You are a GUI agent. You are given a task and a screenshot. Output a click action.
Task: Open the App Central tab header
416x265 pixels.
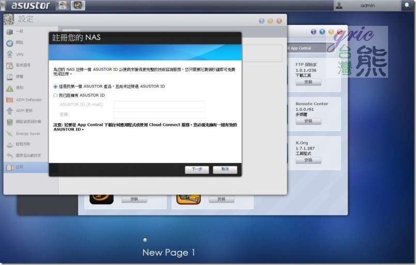pyautogui.click(x=300, y=48)
